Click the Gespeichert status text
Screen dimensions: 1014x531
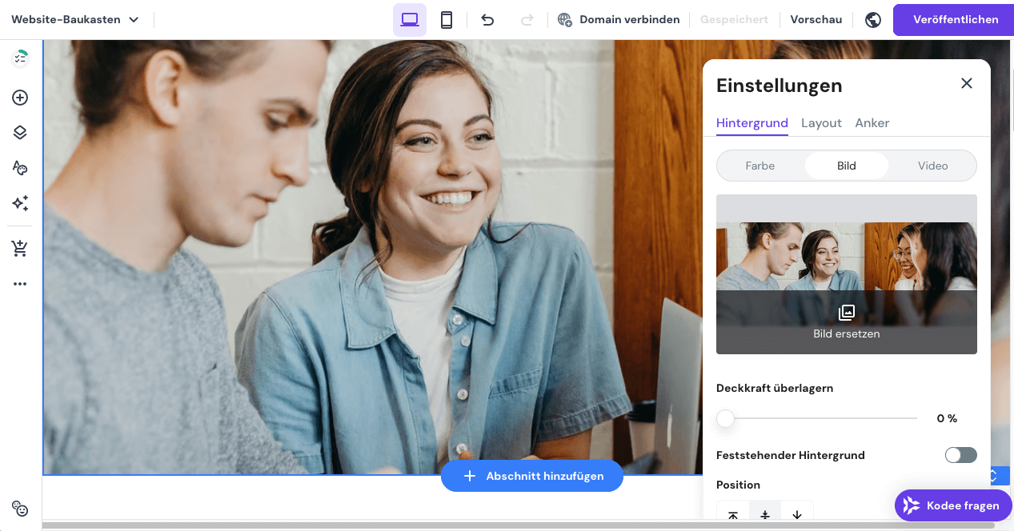734,19
